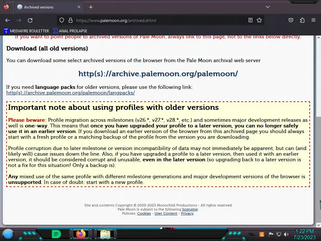321x241 pixels.
Task: Click the scrollbar down arrow
Action: (318, 225)
